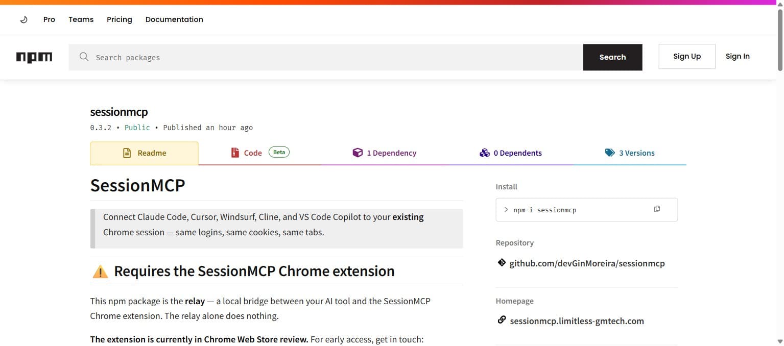Switch to the Code tab
Screen dimensions: 784x346
pyautogui.click(x=253, y=152)
